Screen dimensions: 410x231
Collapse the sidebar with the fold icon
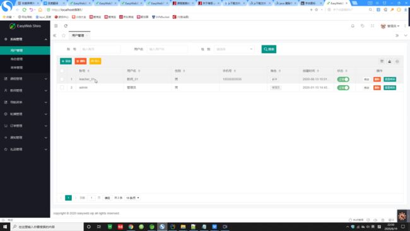click(56, 26)
